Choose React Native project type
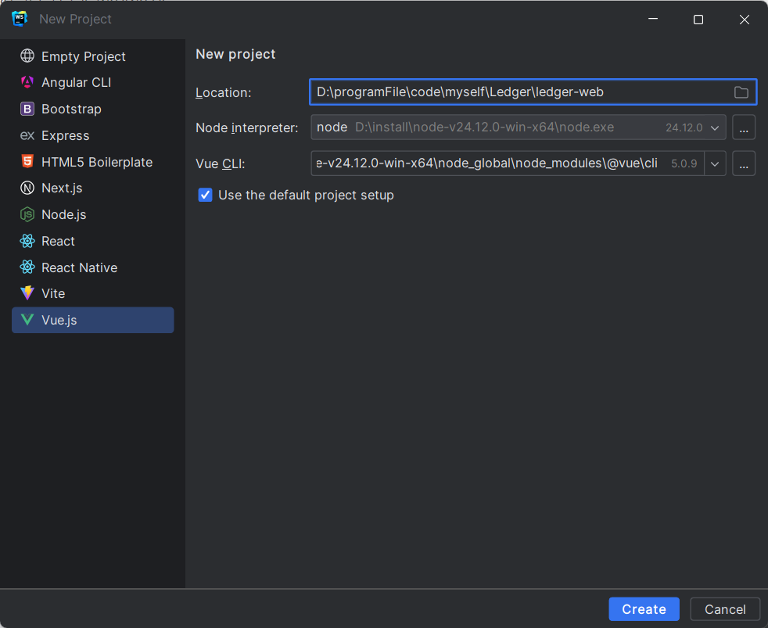The image size is (768, 628). click(x=92, y=267)
